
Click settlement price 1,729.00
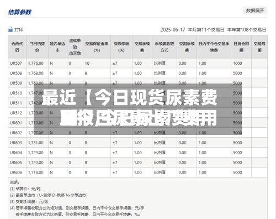point(36,153)
